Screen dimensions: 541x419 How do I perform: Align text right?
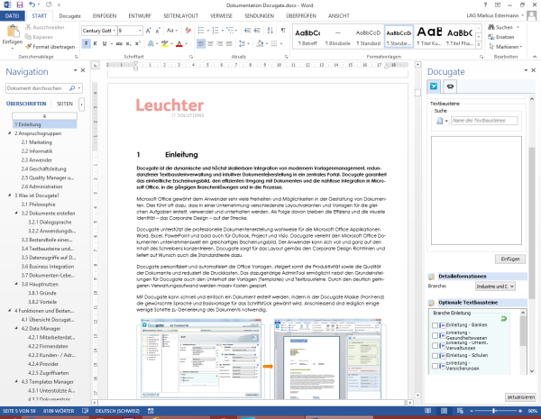tap(219, 43)
